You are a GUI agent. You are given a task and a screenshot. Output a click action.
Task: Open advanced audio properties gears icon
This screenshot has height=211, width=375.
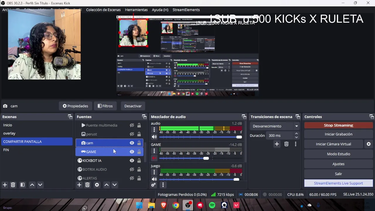tap(153, 185)
